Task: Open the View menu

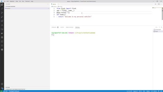Action: pyautogui.click(x=17, y=1)
